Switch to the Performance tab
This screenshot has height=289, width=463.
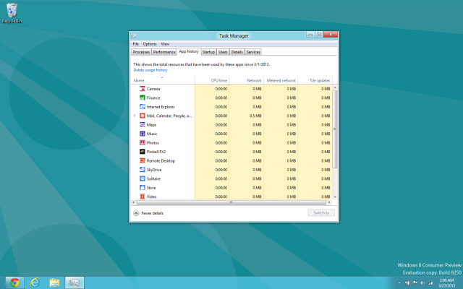[164, 52]
